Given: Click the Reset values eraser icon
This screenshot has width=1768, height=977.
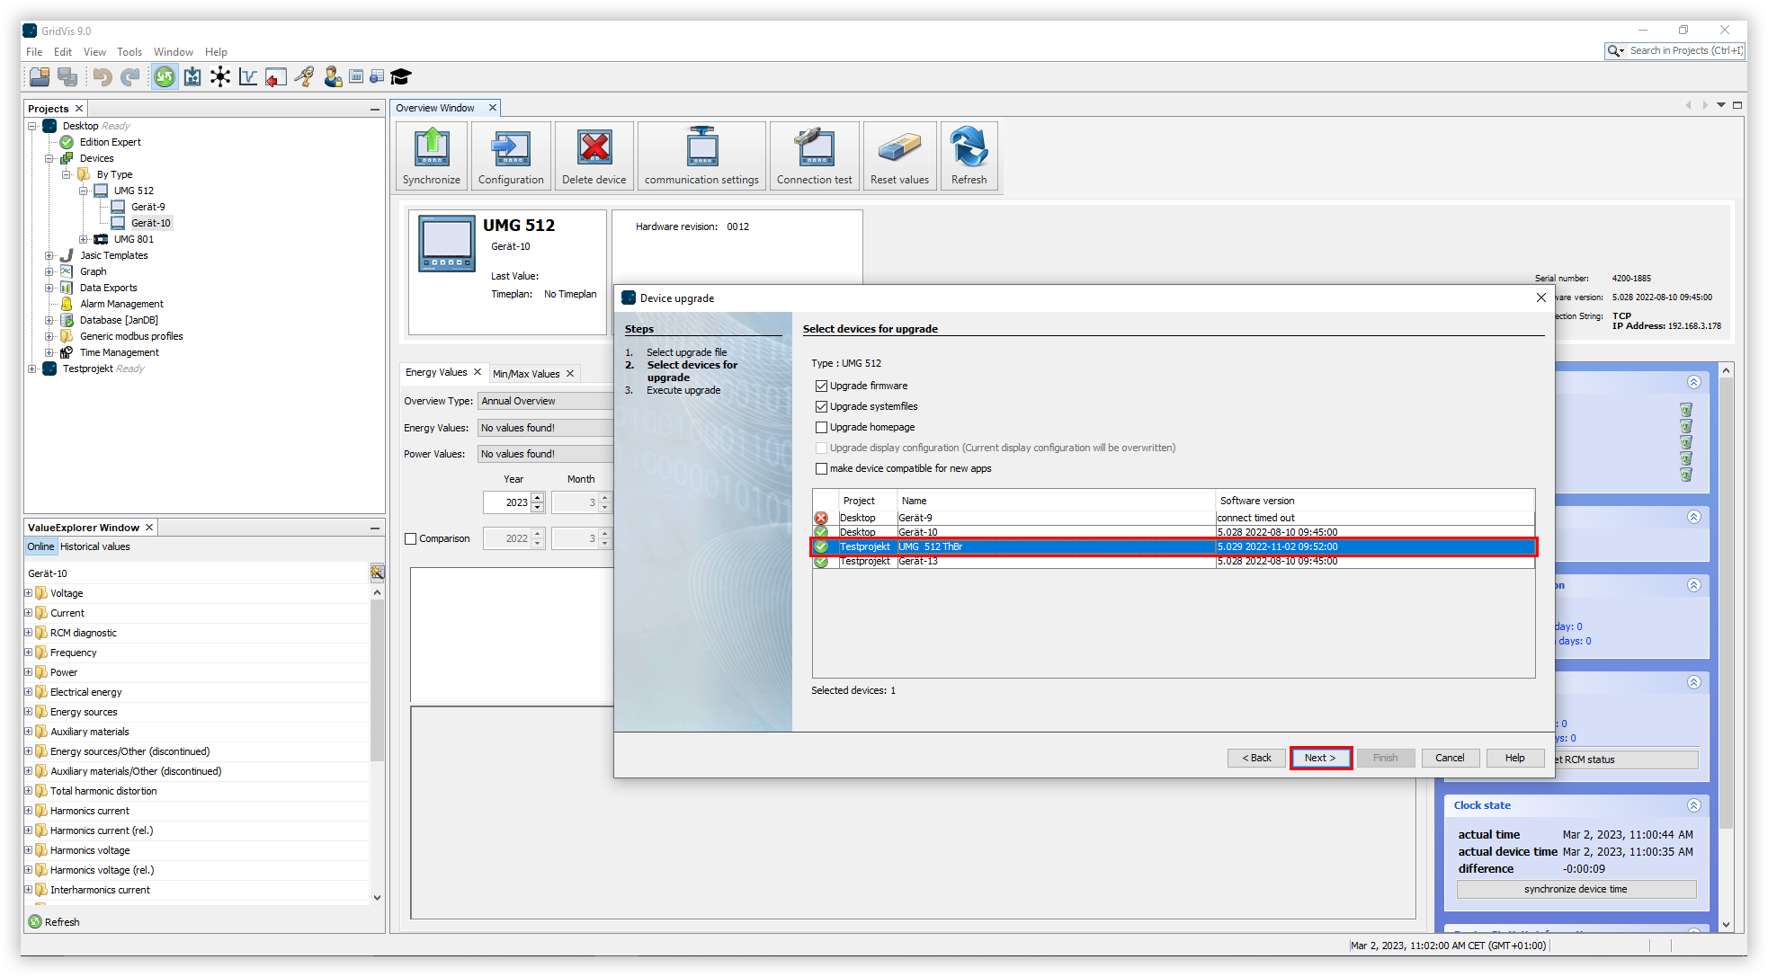Looking at the screenshot, I should coord(899,155).
